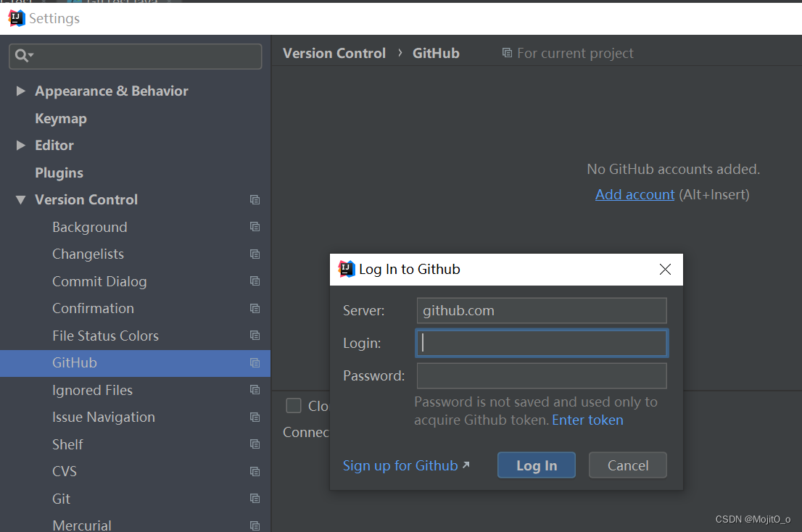The height and width of the screenshot is (532, 802).
Task: Click into the Login input field
Action: (x=542, y=343)
